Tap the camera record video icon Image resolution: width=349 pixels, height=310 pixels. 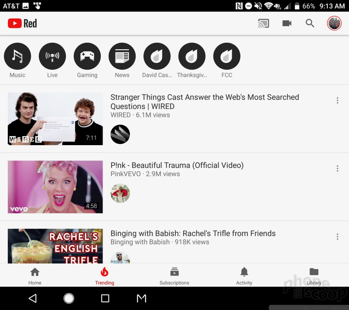point(287,23)
